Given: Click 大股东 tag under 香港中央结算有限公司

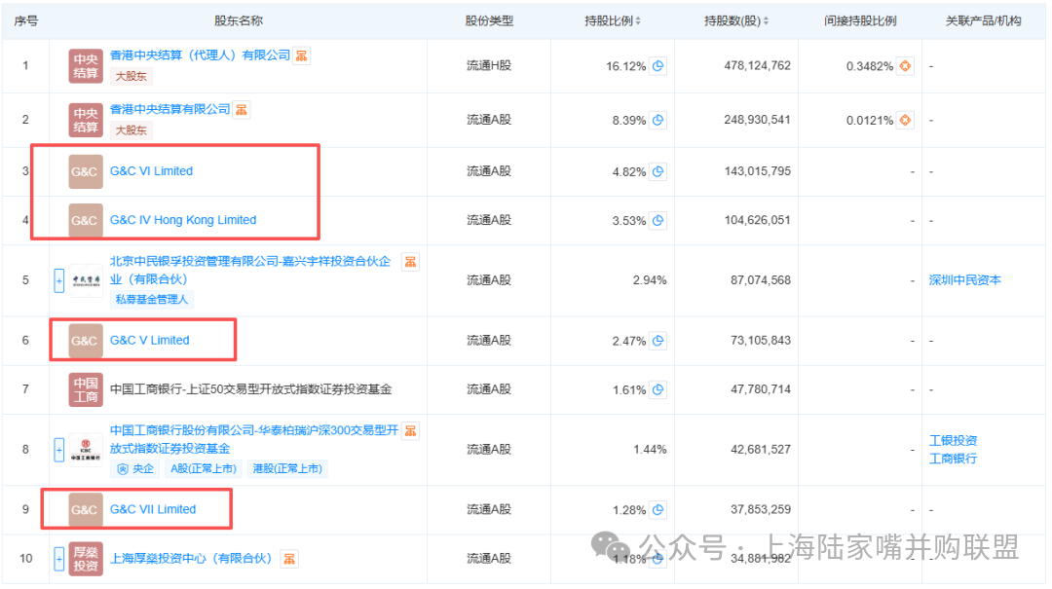Looking at the screenshot, I should pyautogui.click(x=131, y=130).
